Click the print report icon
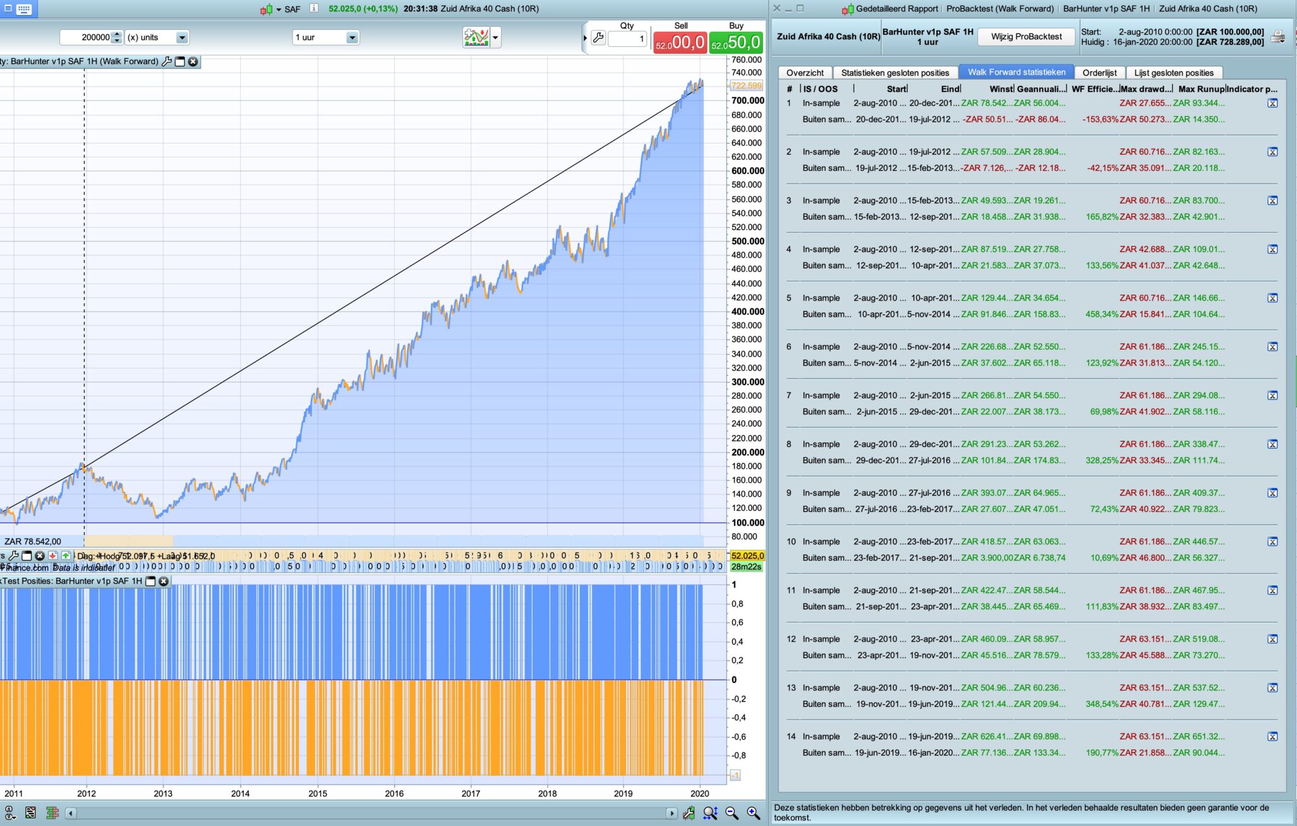1297x826 pixels. pos(1278,37)
